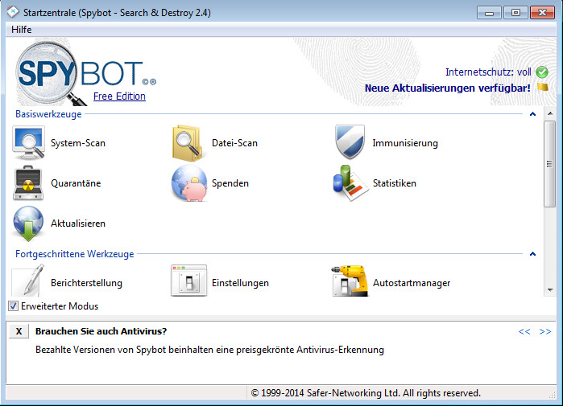Click the Statistiken label
Image resolution: width=563 pixels, height=406 pixels.
click(x=394, y=183)
